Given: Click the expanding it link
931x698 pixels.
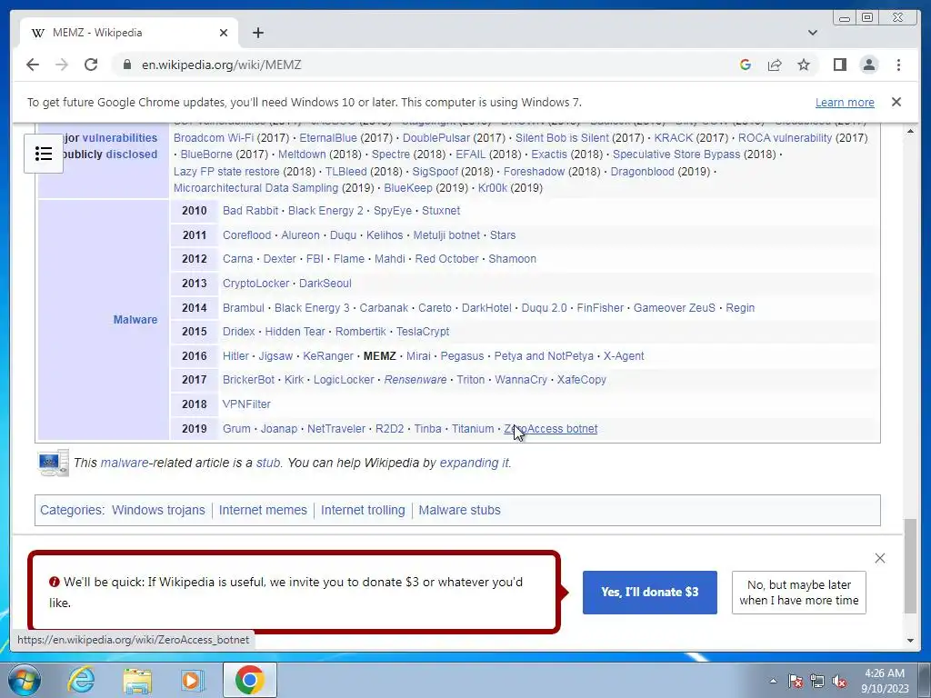Looking at the screenshot, I should click(474, 463).
